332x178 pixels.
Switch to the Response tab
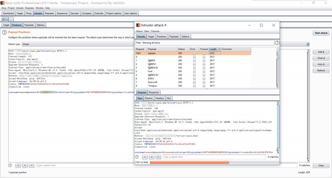[x=154, y=92]
